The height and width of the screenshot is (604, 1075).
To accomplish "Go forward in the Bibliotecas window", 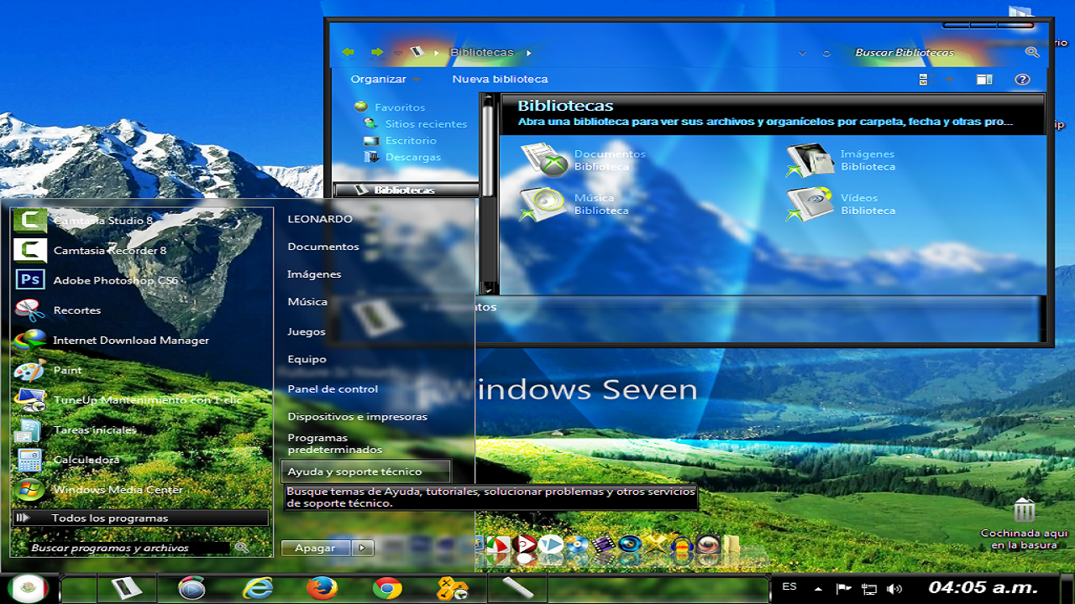I will pos(377,52).
